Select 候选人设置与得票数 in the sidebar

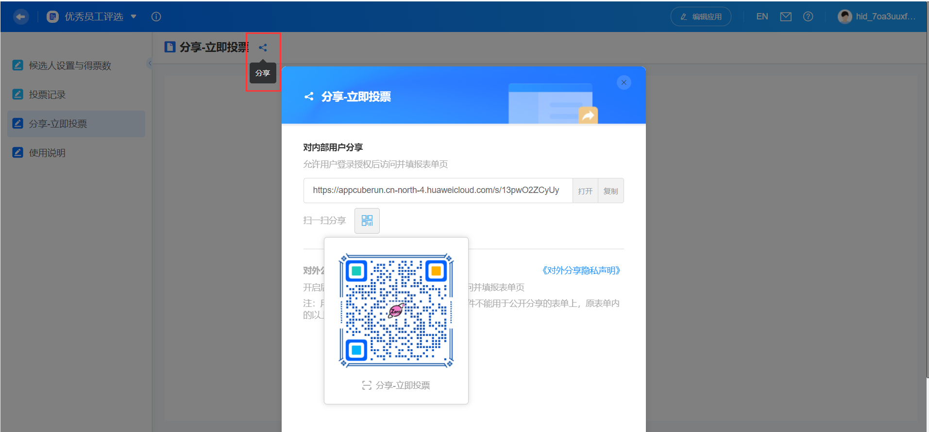point(76,65)
